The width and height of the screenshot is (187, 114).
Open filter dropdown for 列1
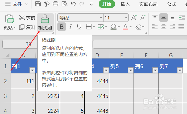tap(32, 70)
